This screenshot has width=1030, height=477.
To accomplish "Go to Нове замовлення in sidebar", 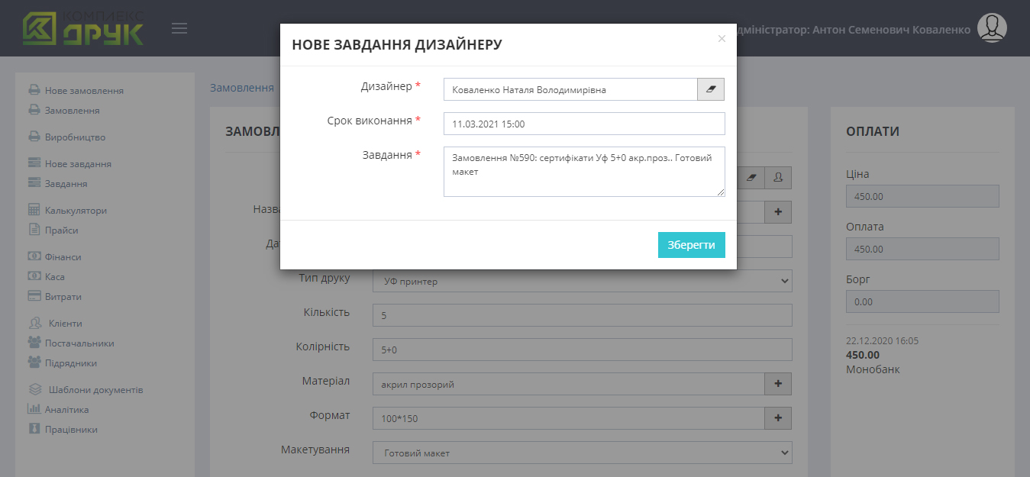I will pyautogui.click(x=83, y=91).
